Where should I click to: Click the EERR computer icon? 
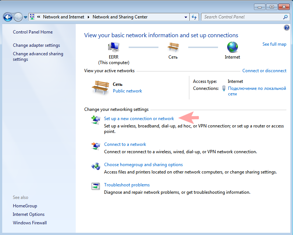pyautogui.click(x=114, y=47)
